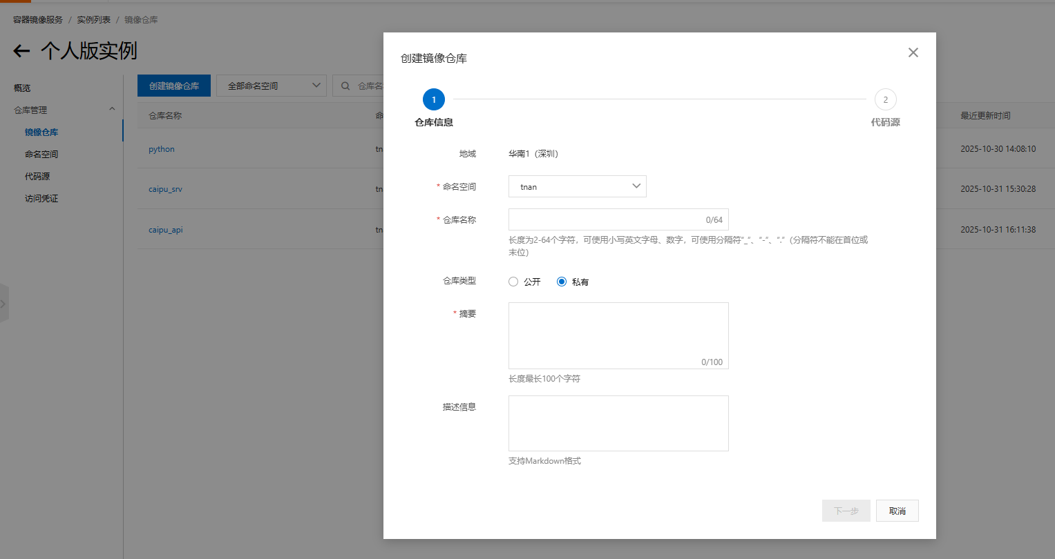Switch to 访问凭证 in the sidebar
This screenshot has width=1055, height=559.
[41, 198]
